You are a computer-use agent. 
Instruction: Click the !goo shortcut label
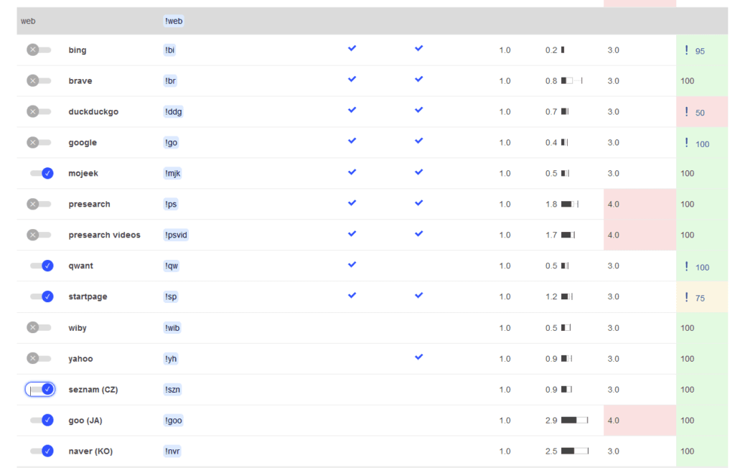pos(174,420)
